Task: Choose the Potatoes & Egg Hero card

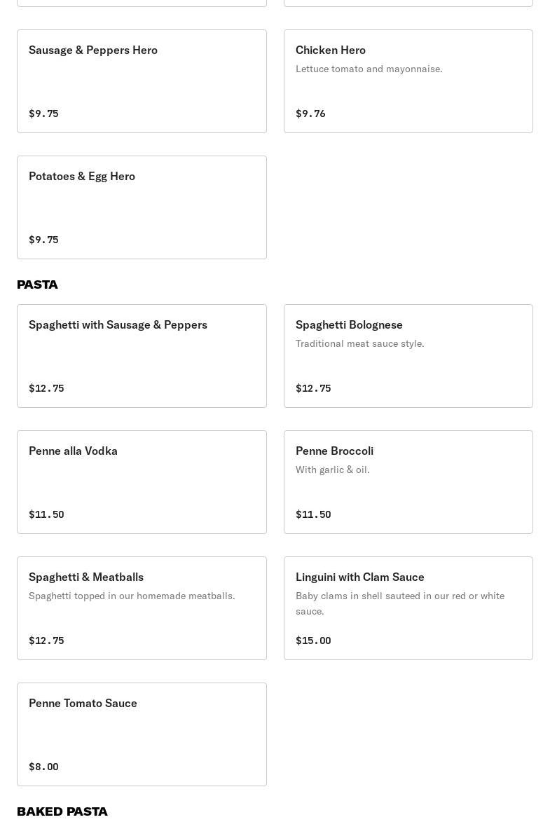Action: (x=142, y=207)
